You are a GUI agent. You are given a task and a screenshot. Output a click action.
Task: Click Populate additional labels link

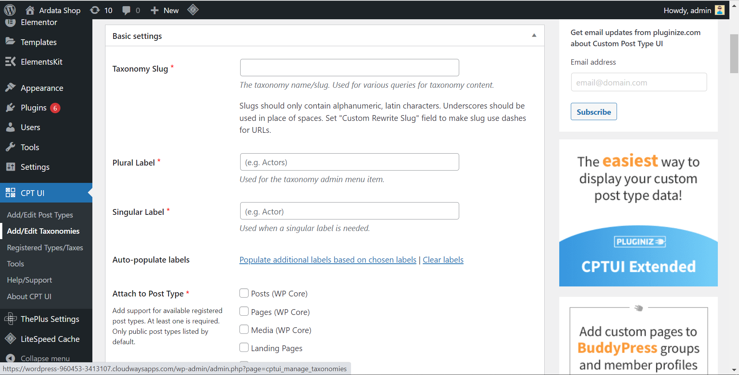328,259
